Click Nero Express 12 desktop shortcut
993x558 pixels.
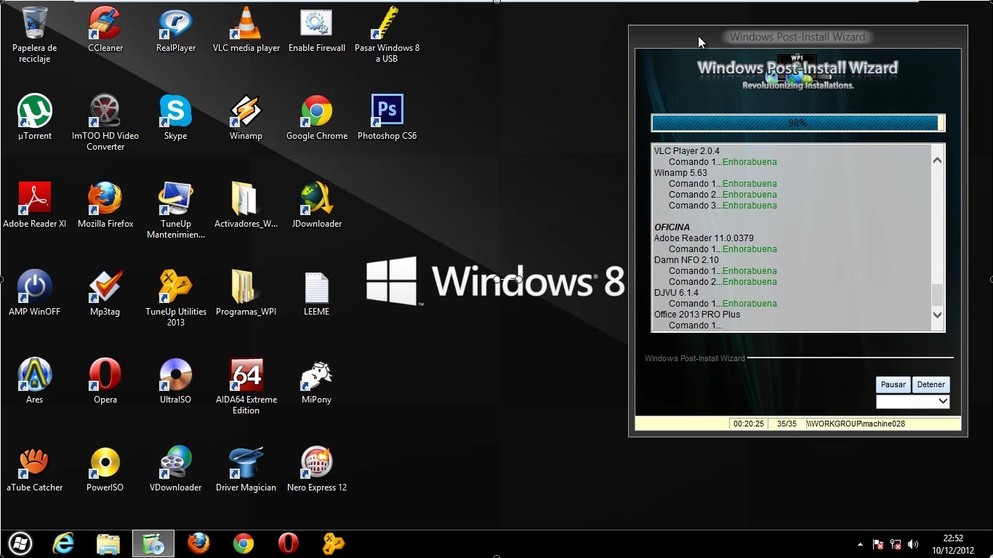317,469
